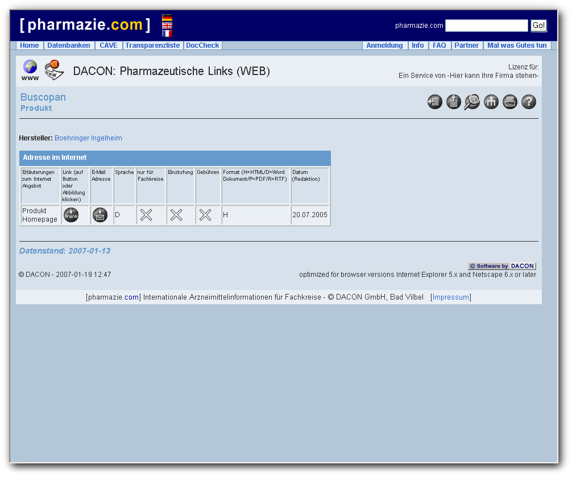Open search via the magnifier icon
Image resolution: width=572 pixels, height=477 pixels.
472,101
